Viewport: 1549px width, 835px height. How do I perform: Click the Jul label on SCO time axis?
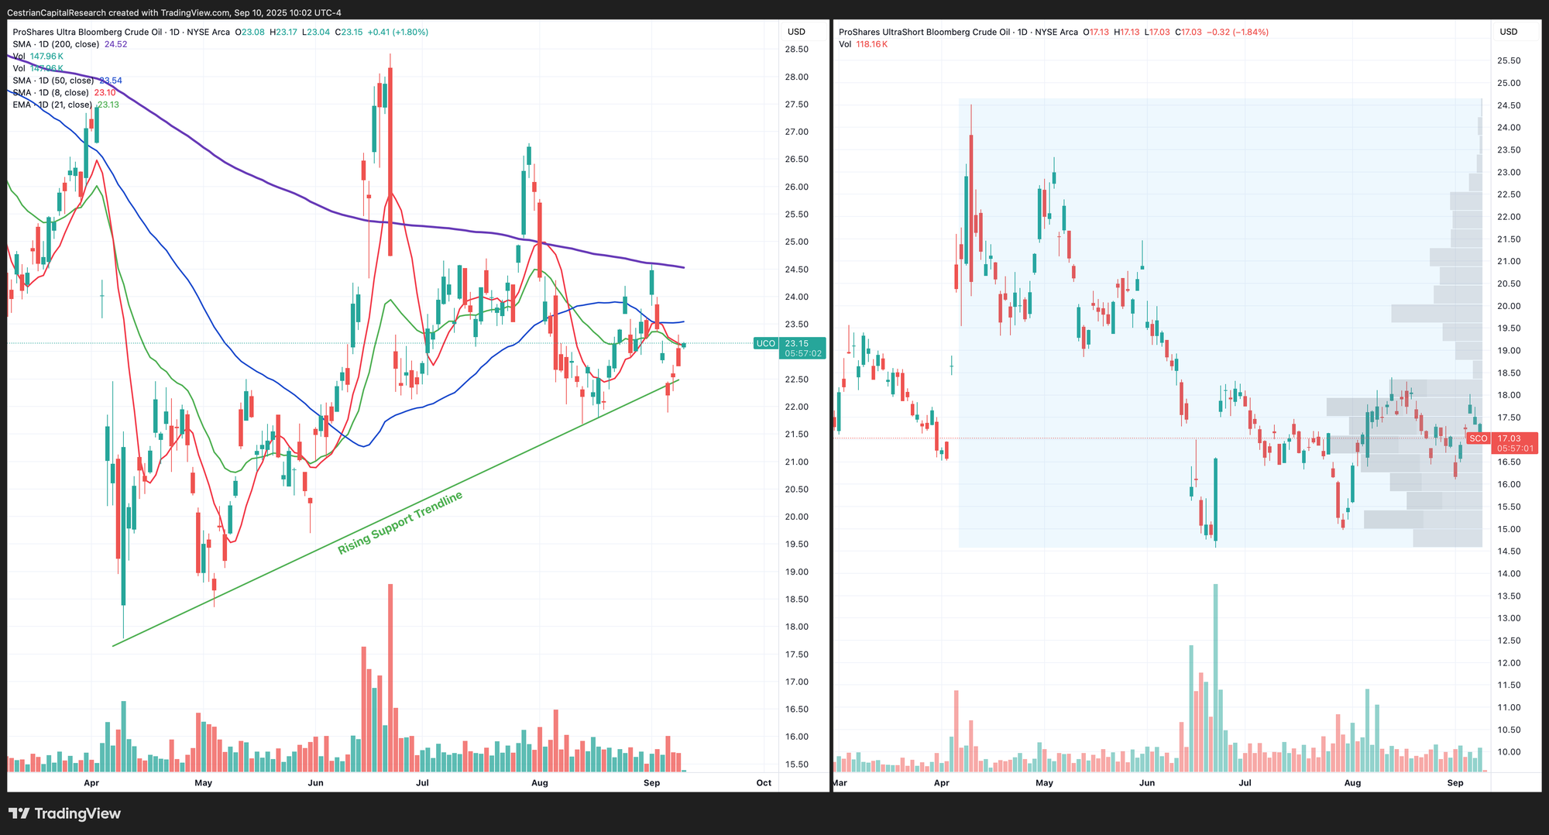pyautogui.click(x=1245, y=783)
